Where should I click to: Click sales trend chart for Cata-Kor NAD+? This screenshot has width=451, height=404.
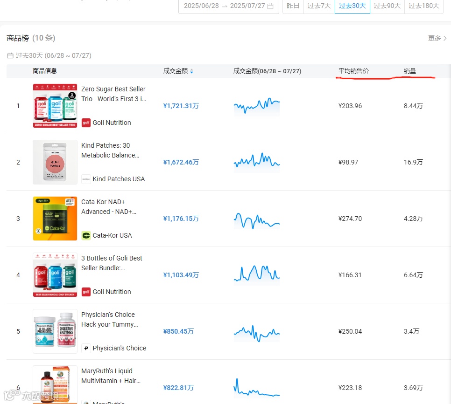(x=257, y=220)
